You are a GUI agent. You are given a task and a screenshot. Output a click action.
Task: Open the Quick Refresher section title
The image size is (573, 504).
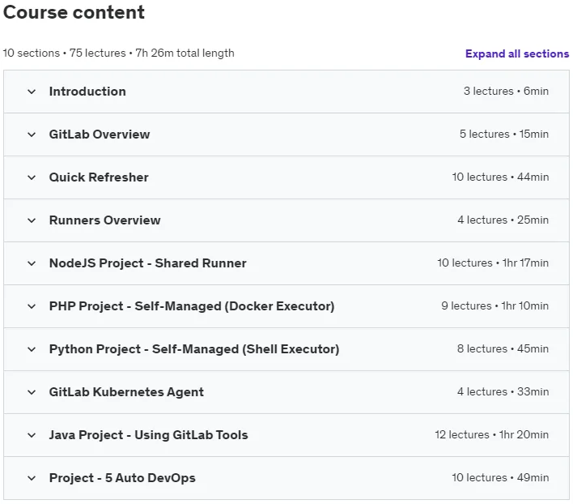pos(99,177)
